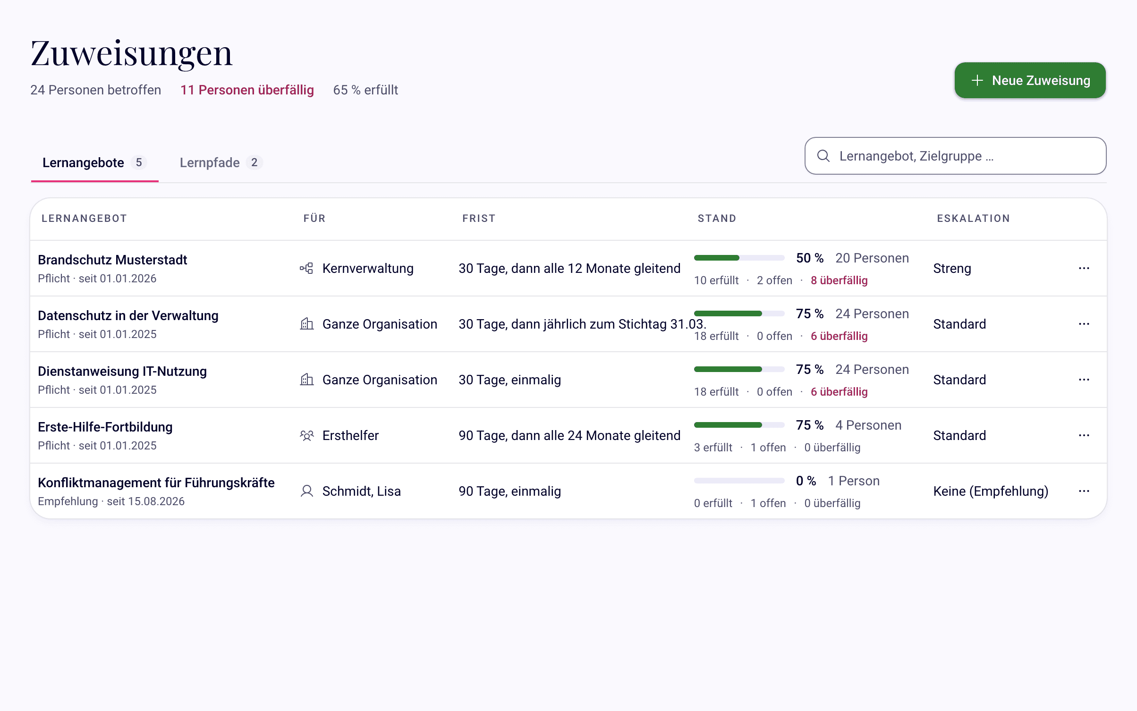Click the FÜR column header

tap(314, 218)
